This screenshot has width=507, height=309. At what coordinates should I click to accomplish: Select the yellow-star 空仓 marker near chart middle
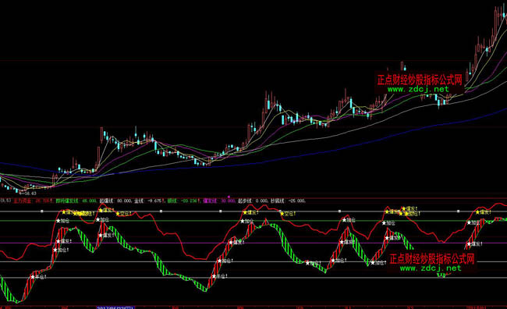point(288,214)
